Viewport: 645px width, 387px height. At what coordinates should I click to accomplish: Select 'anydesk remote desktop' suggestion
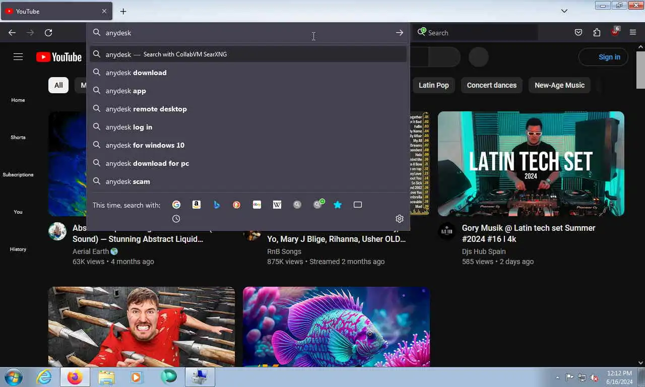[248, 109]
